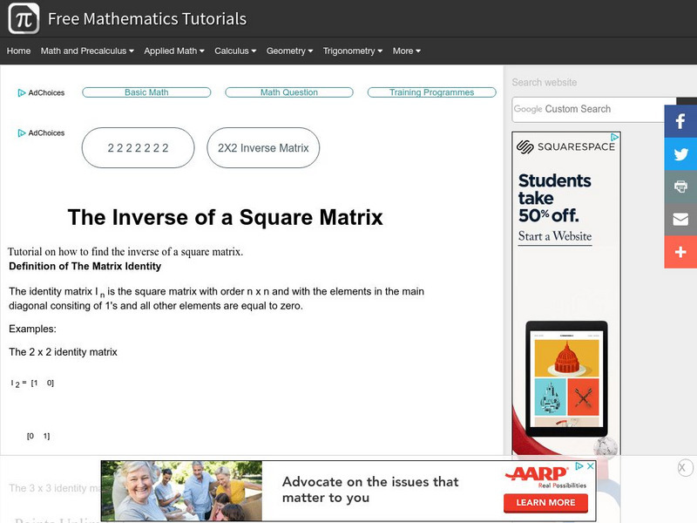Click the email envelope share icon
This screenshot has height=523, width=697.
680,219
